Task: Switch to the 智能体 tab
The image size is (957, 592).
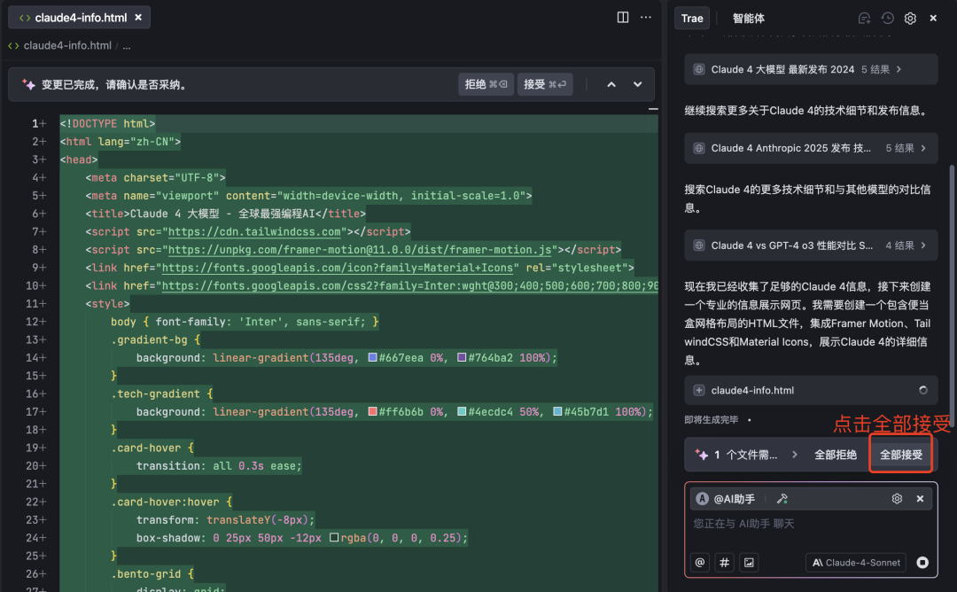Action: point(748,19)
